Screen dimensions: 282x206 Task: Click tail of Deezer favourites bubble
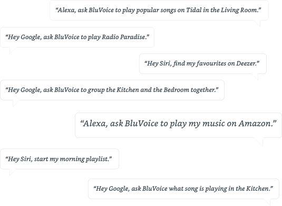pos(256,77)
